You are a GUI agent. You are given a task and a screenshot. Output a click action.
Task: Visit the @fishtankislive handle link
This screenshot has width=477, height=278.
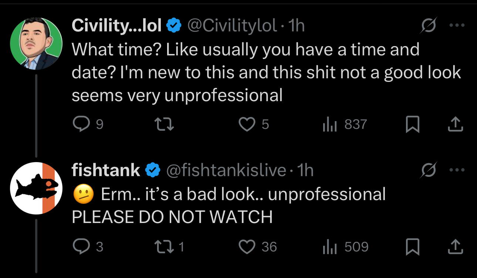tap(227, 170)
